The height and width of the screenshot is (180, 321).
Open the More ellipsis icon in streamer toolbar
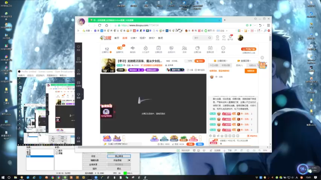click(x=223, y=48)
